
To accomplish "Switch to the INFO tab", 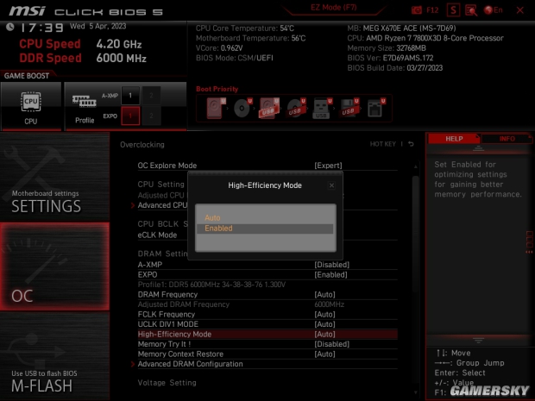I will (507, 139).
